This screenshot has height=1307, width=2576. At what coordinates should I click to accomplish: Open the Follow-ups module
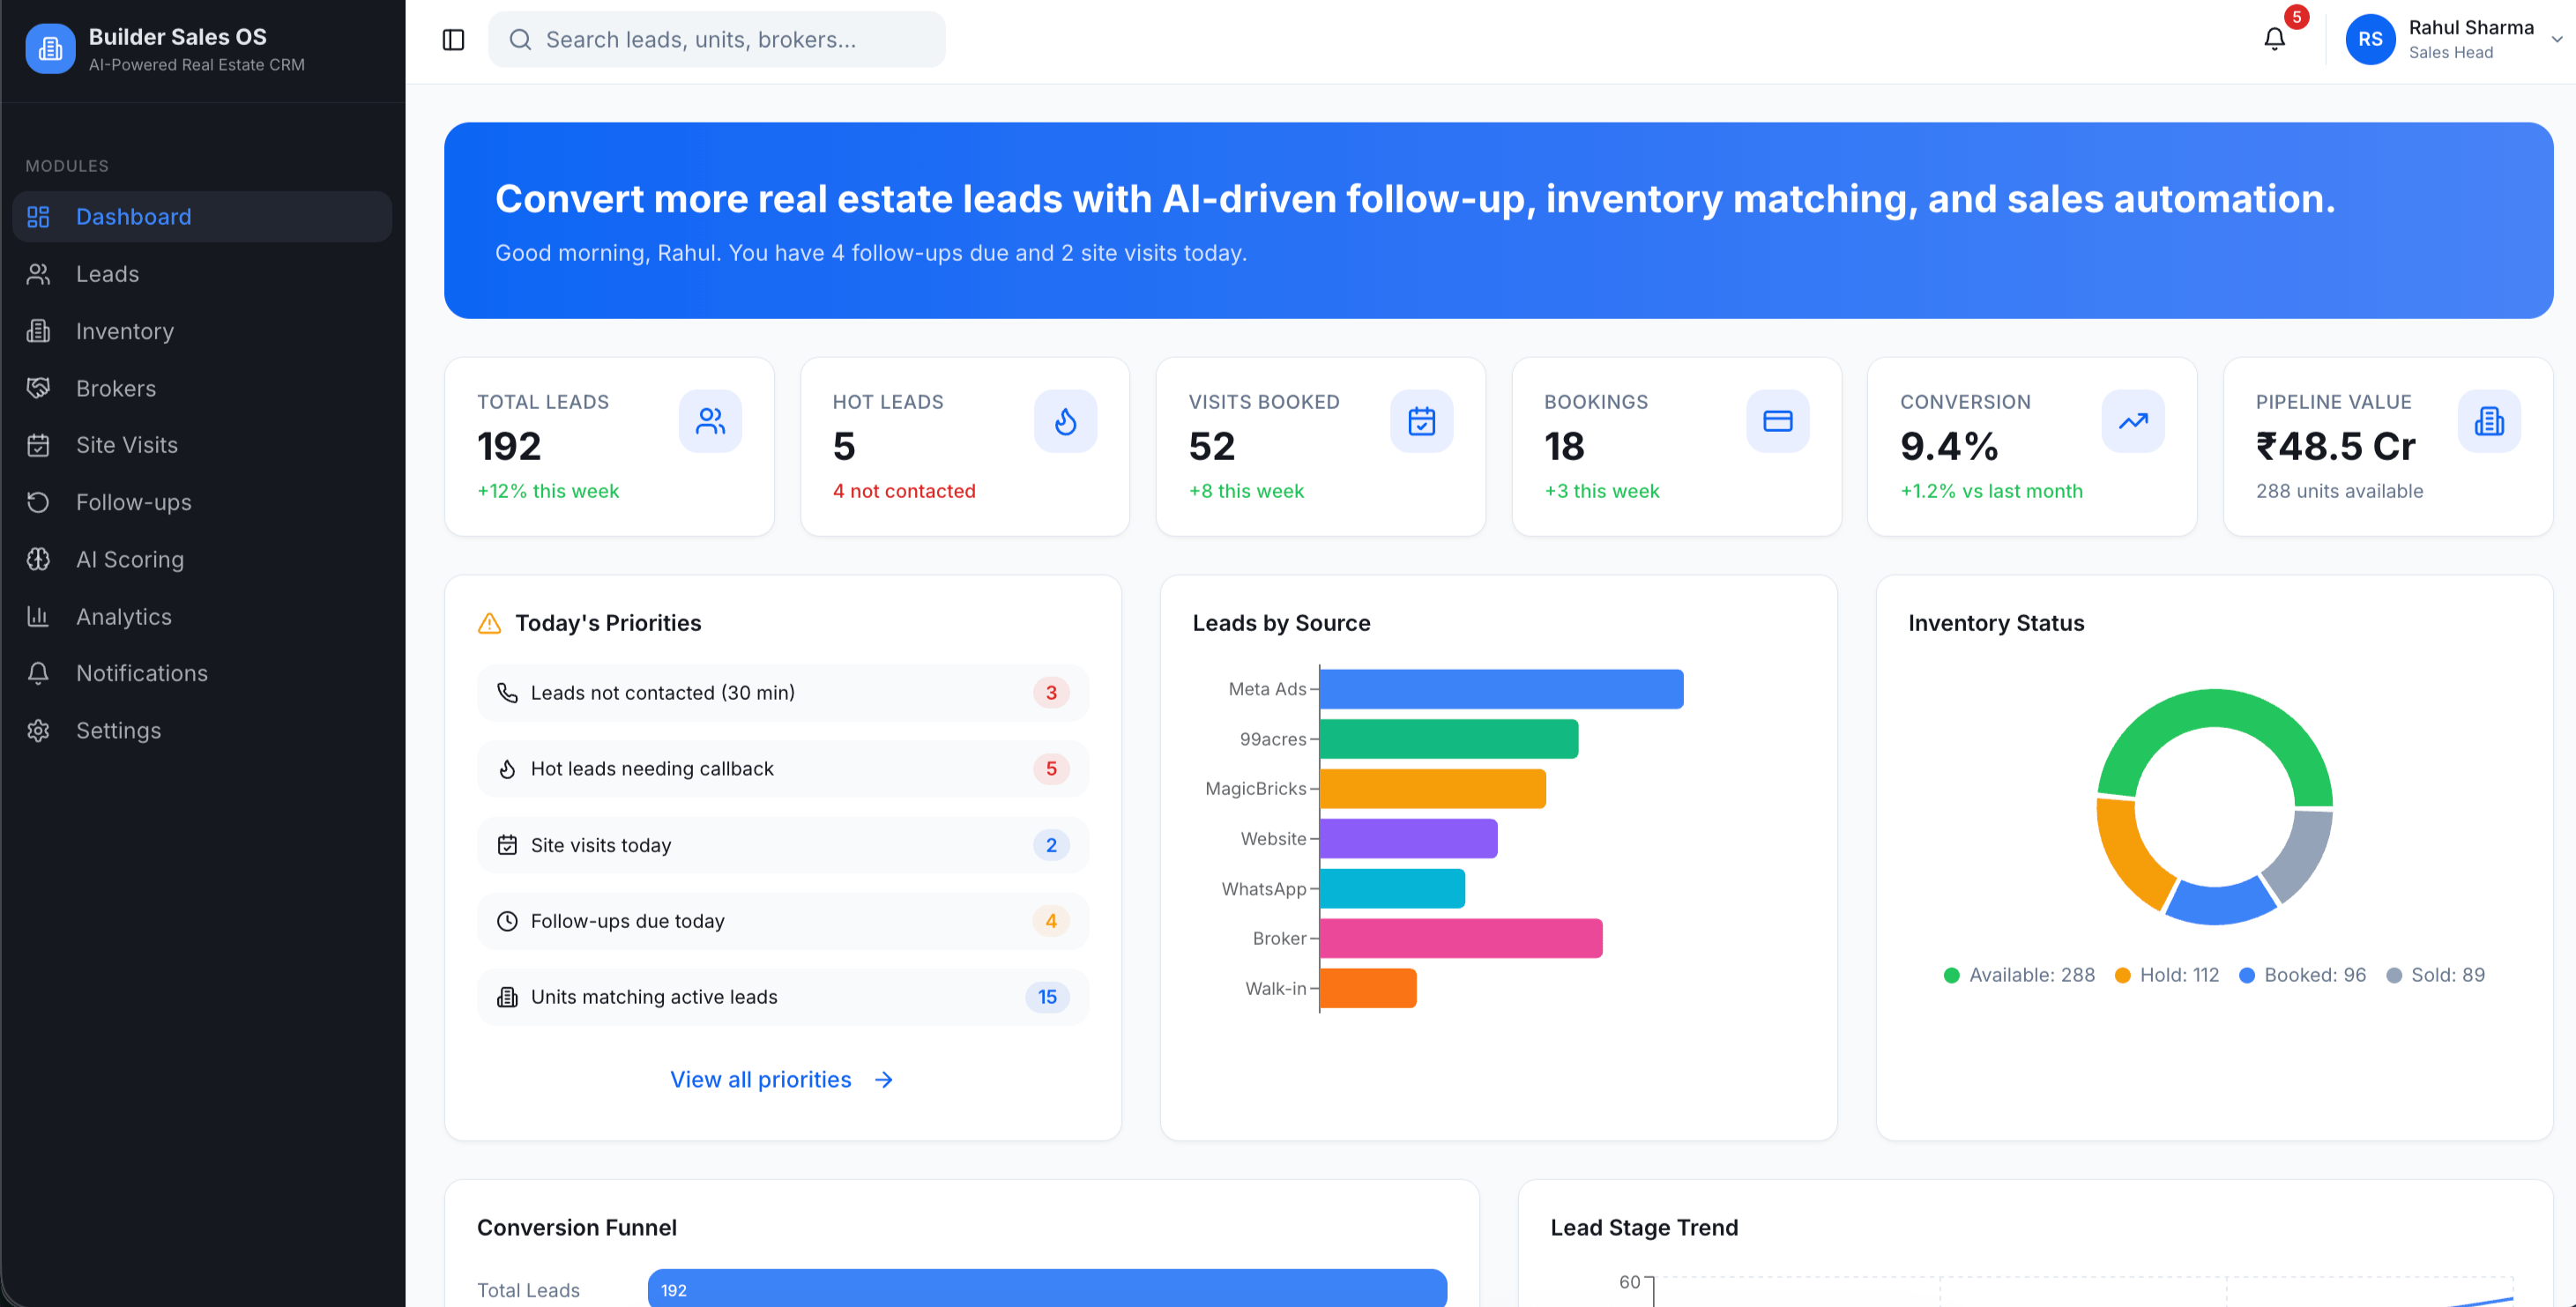[x=202, y=502]
